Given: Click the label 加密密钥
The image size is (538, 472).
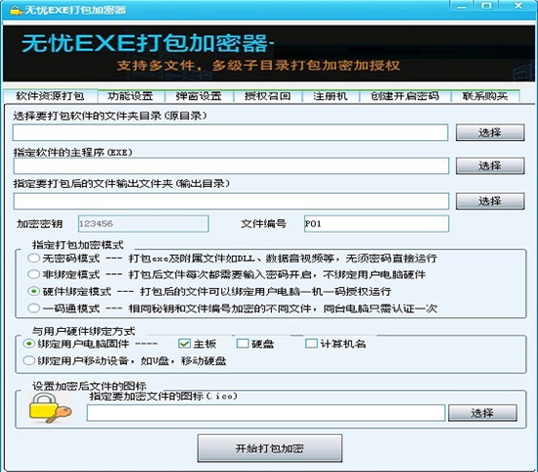Looking at the screenshot, I should (x=39, y=224).
